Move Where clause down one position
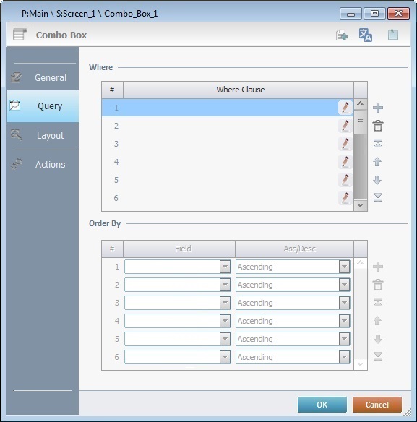Image resolution: width=417 pixels, height=422 pixels. pos(377,180)
